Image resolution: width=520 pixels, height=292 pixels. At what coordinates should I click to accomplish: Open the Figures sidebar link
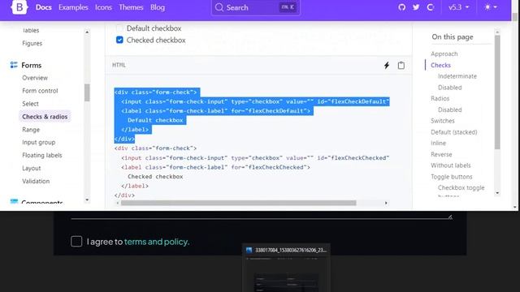[32, 43]
